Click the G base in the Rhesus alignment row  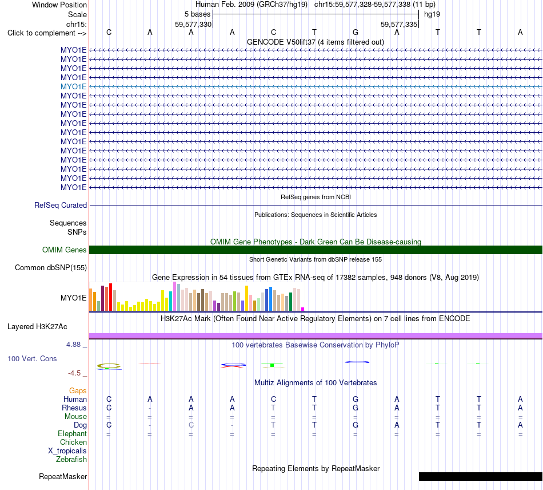point(356,408)
